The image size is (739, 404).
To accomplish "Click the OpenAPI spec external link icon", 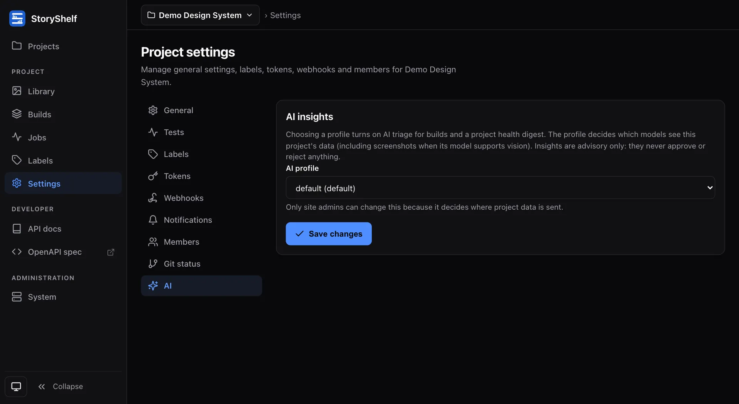I will (111, 252).
